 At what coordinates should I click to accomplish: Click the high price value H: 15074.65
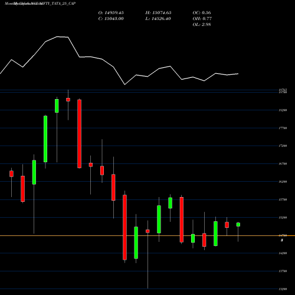click(158, 13)
